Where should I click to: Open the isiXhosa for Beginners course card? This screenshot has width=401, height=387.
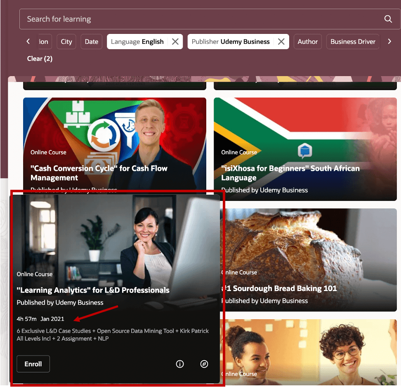point(305,149)
